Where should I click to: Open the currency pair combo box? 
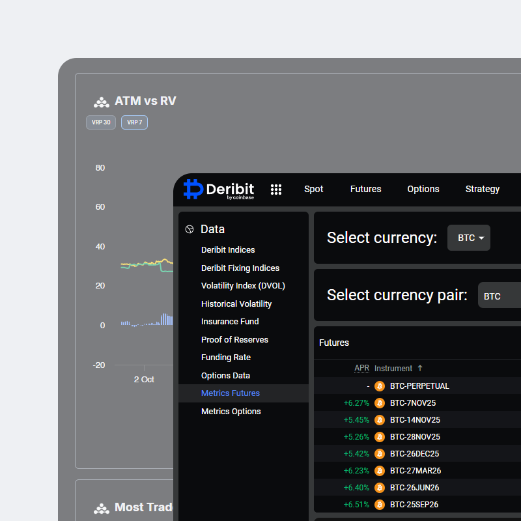[x=500, y=296]
